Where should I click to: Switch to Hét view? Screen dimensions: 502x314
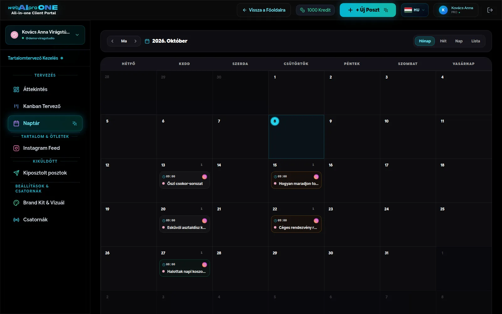pyautogui.click(x=443, y=41)
